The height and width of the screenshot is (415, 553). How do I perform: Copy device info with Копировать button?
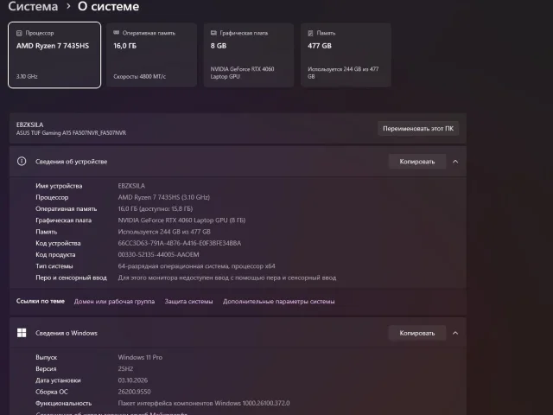point(416,162)
